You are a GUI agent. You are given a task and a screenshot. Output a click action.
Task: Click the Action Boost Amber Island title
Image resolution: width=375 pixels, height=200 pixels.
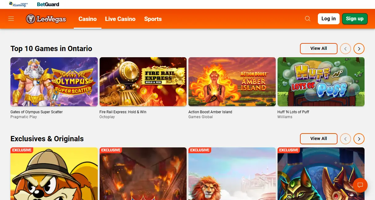click(210, 112)
